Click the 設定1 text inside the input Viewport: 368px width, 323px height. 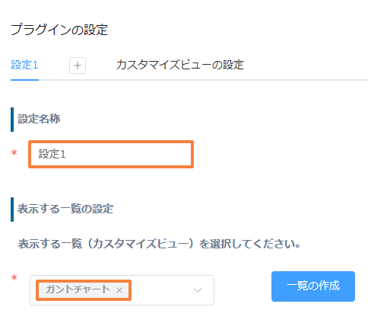[52, 154]
